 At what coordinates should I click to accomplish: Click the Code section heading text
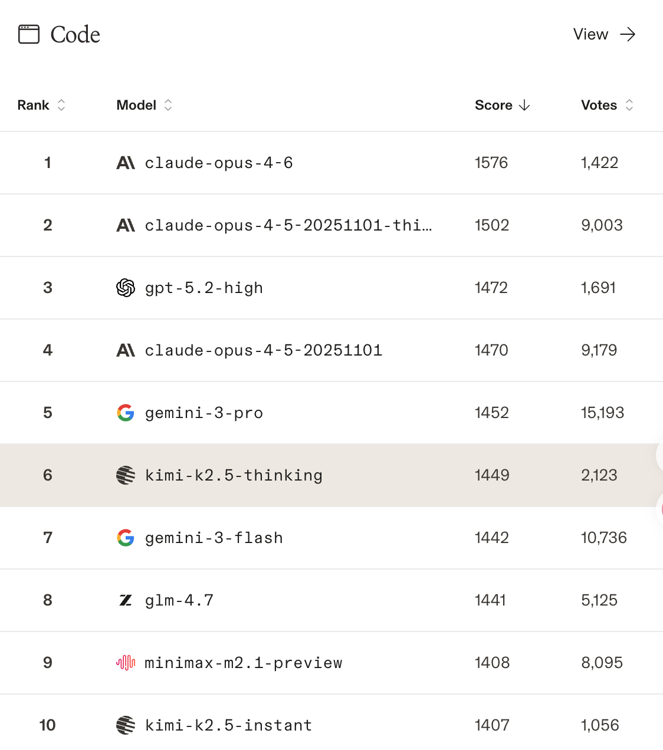click(x=75, y=34)
